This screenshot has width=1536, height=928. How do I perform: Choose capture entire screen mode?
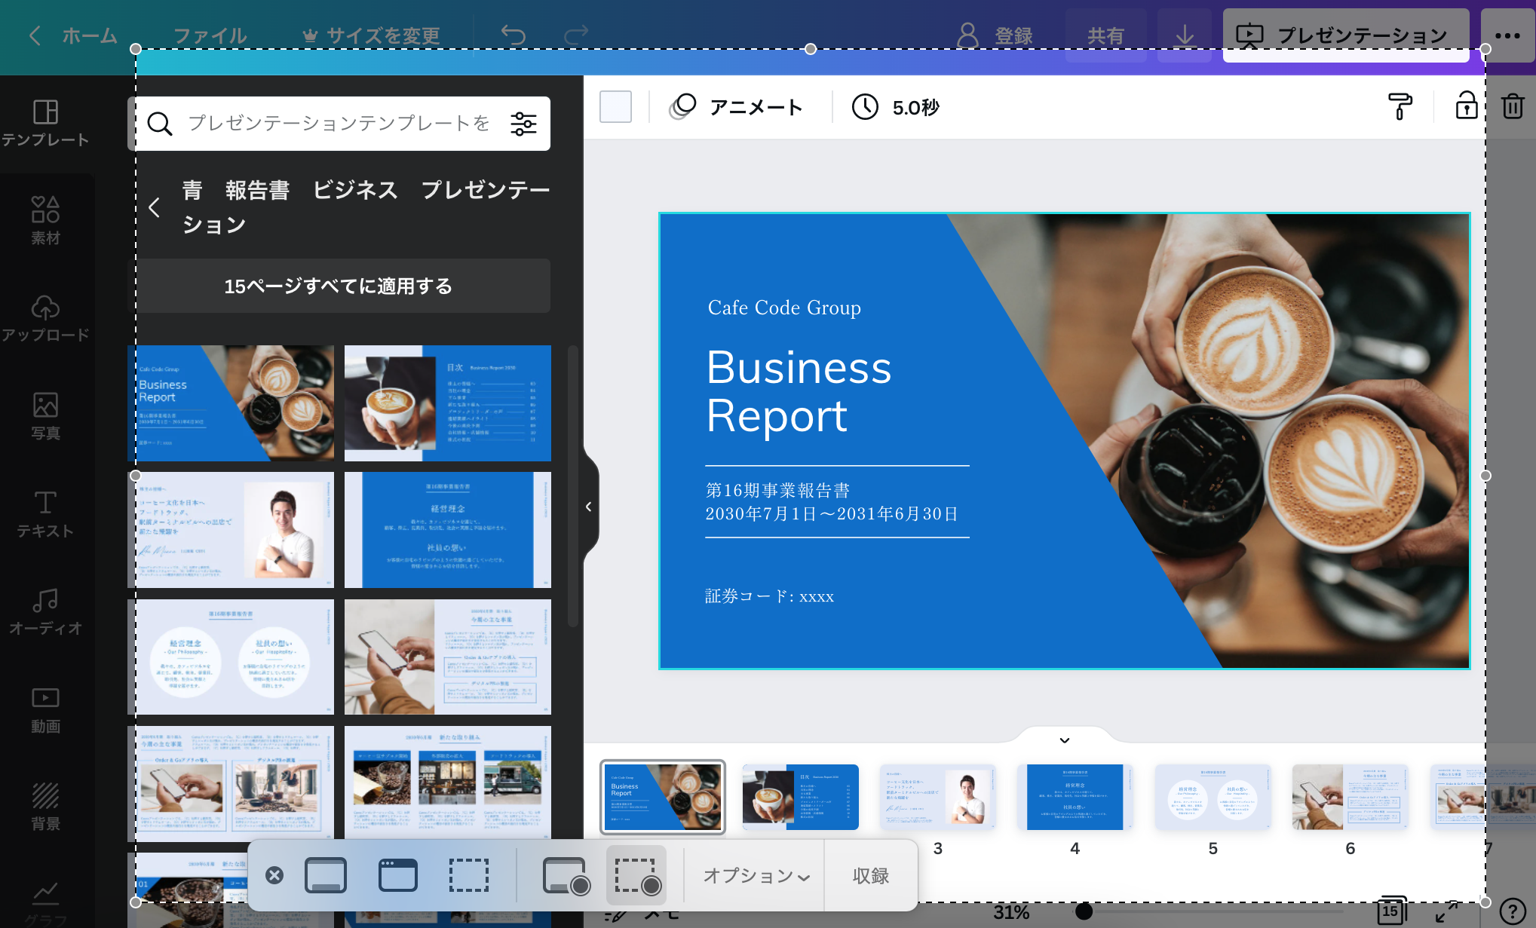[326, 875]
